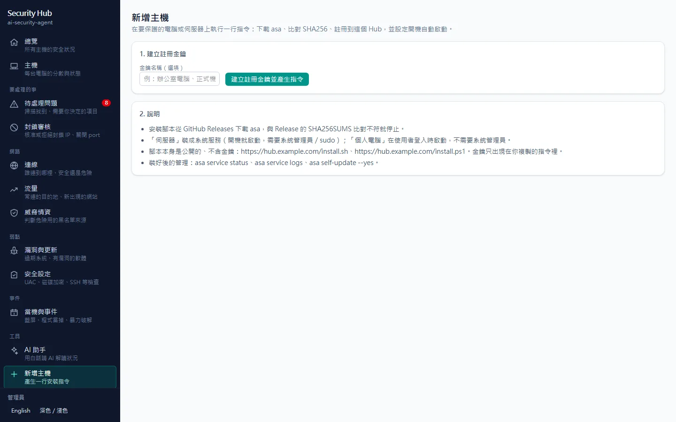Viewport: 676px width, 422px height.
Task: Select 新增主機 sidebar item
Action: click(60, 377)
